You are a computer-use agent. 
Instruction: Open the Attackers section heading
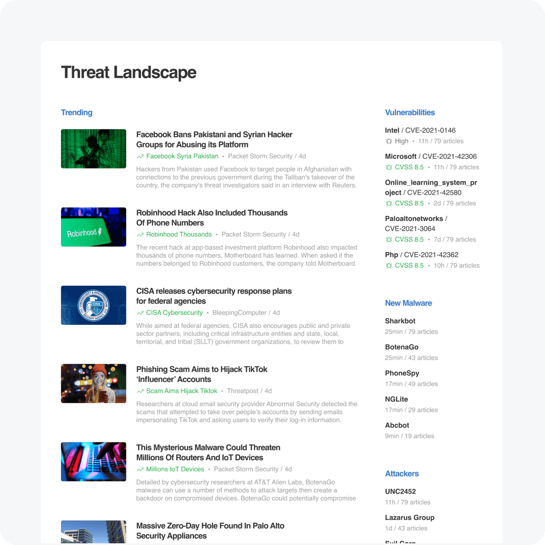[402, 474]
